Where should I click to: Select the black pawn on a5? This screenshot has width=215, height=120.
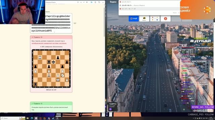tap(35, 67)
